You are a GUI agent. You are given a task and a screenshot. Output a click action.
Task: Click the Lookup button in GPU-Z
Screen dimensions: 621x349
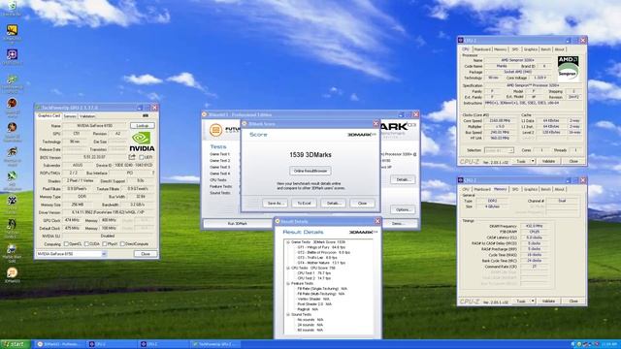(x=143, y=125)
